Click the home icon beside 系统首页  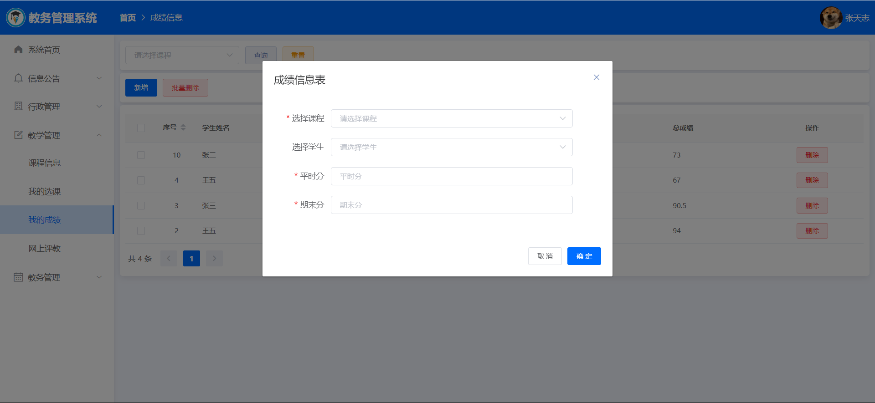pyautogui.click(x=18, y=50)
